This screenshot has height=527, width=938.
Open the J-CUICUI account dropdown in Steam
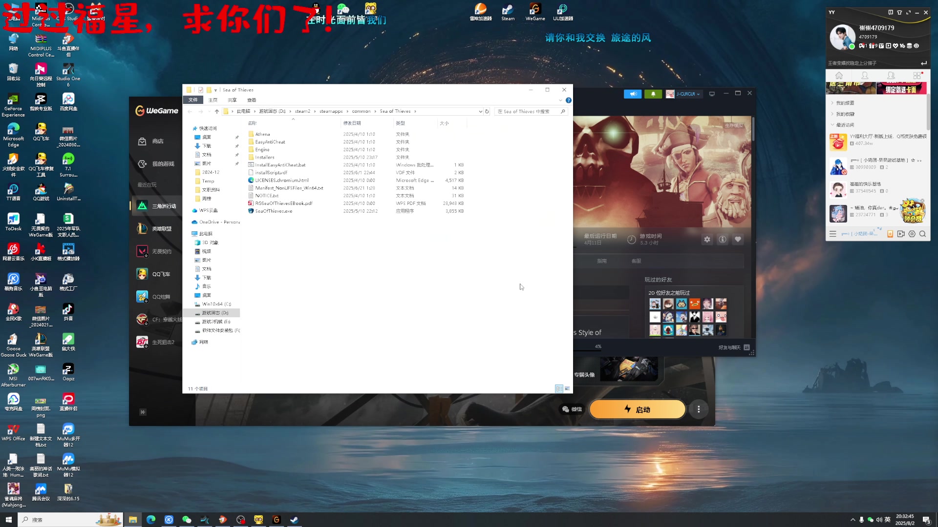(683, 94)
